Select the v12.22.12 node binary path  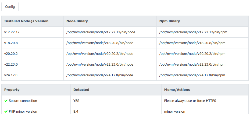point(101,32)
